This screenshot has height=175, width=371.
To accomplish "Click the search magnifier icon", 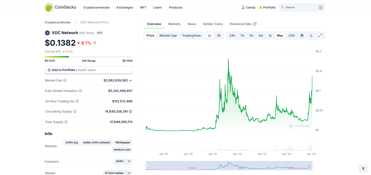I will pos(283,7).
